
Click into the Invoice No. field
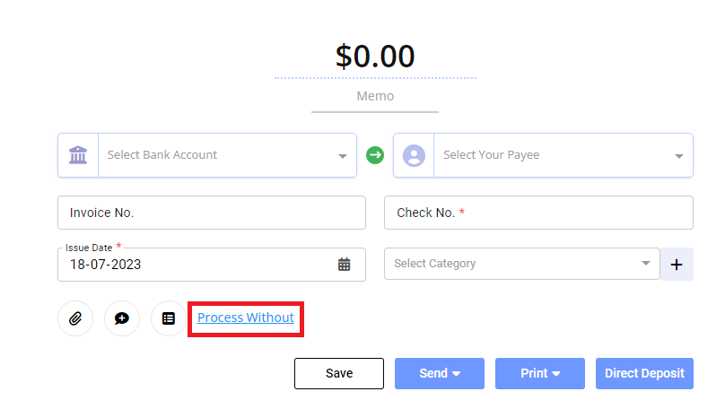click(212, 213)
